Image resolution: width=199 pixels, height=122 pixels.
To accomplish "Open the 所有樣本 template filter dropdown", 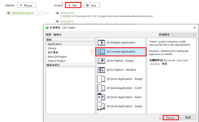I will [x=177, y=35].
